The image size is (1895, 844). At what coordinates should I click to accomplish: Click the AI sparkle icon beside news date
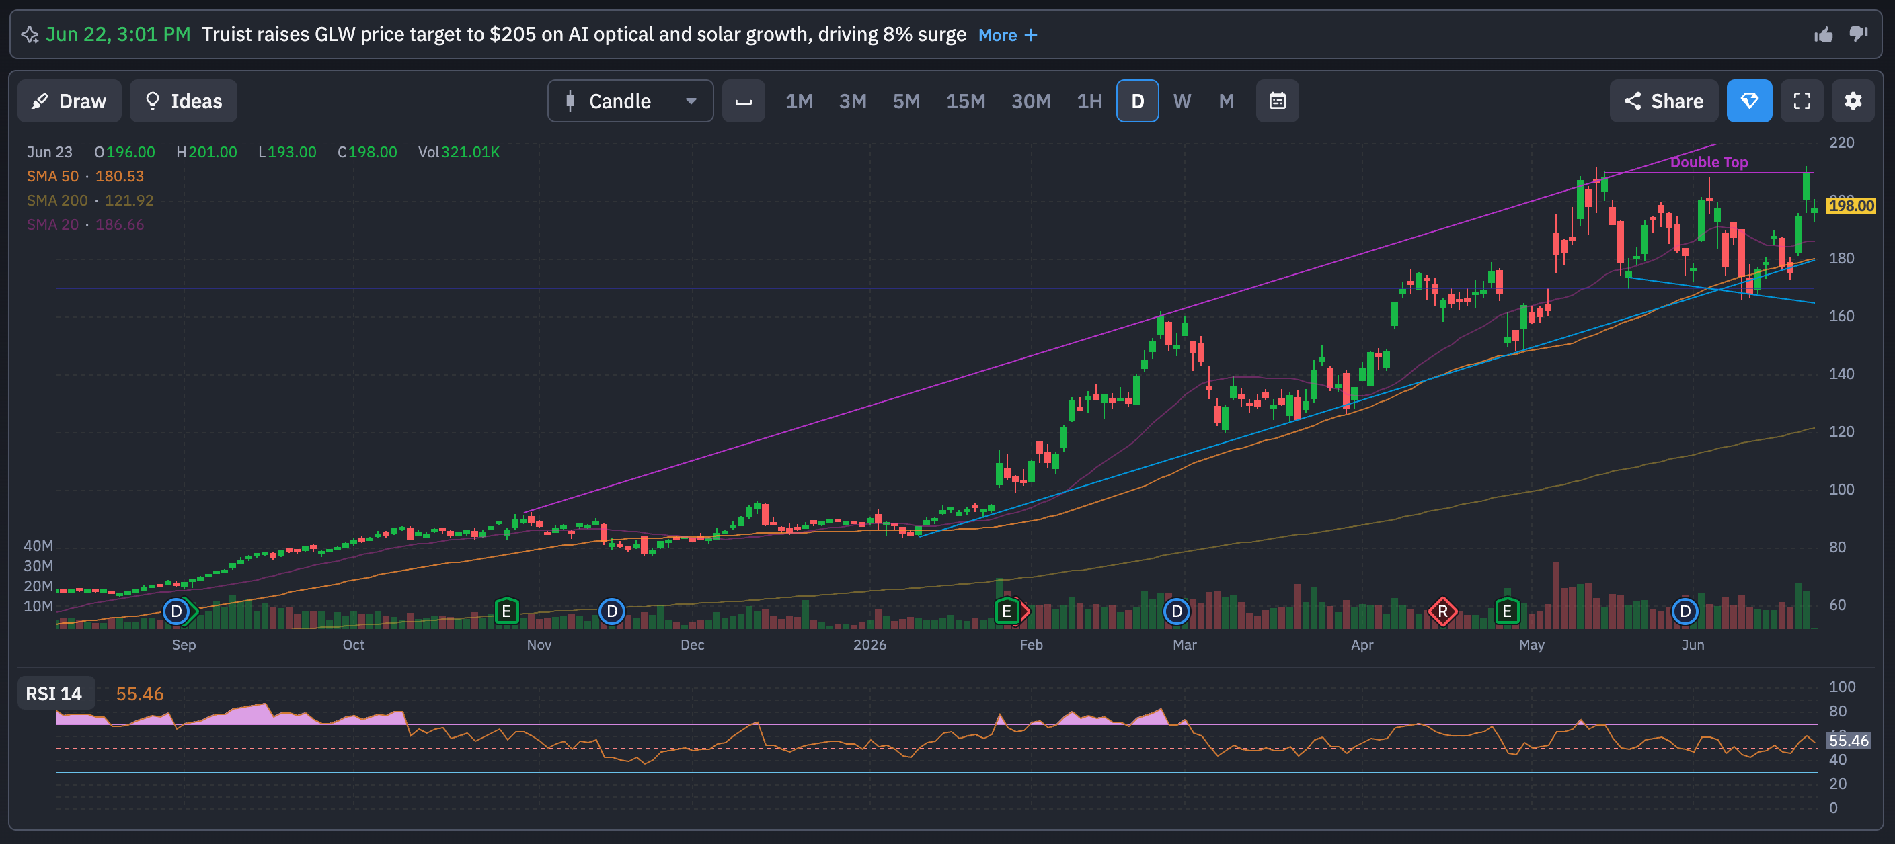(30, 34)
